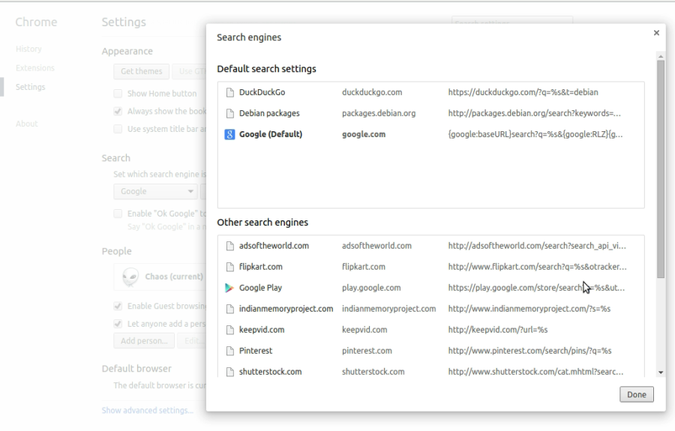Screen dimensions: 675x431
Task: Click the {google:baseURL}search URL
Action: (x=535, y=134)
